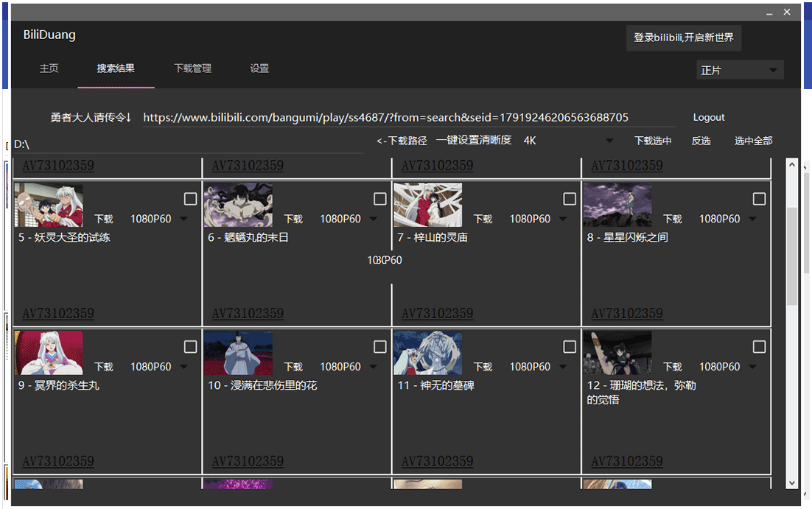Click 选中全部 to select all
Image resolution: width=812 pixels, height=509 pixels.
click(754, 141)
